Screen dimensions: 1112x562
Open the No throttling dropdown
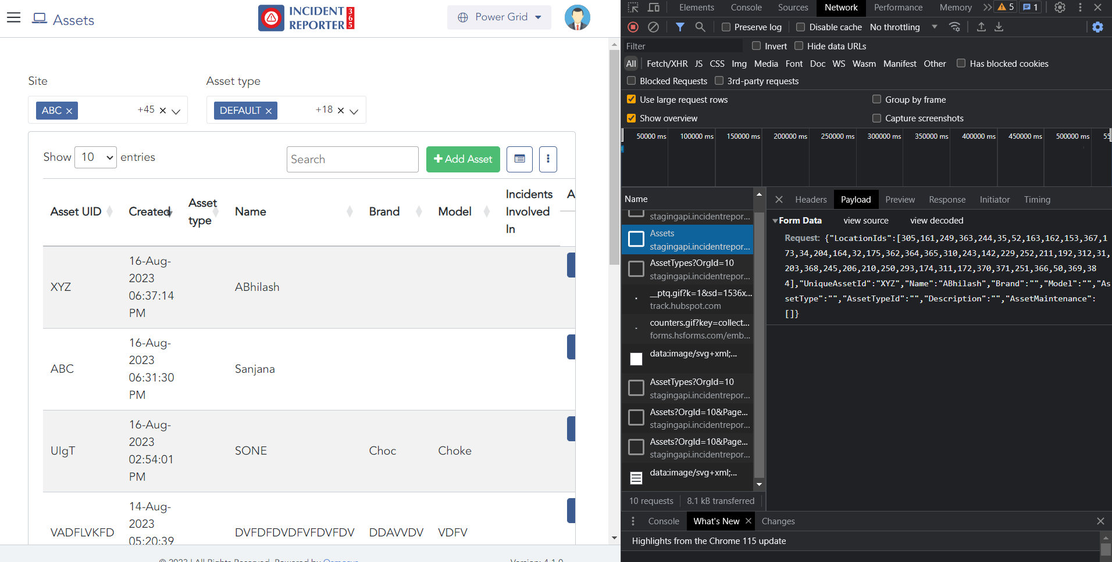903,27
